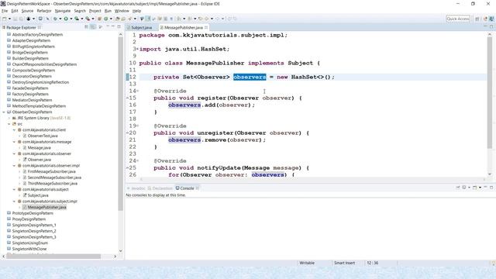This screenshot has height=279, width=496.
Task: Collapse All in Package Explorer toolbar
Action: (x=86, y=27)
